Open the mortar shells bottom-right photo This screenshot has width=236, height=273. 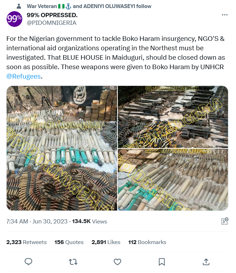[x=173, y=180]
